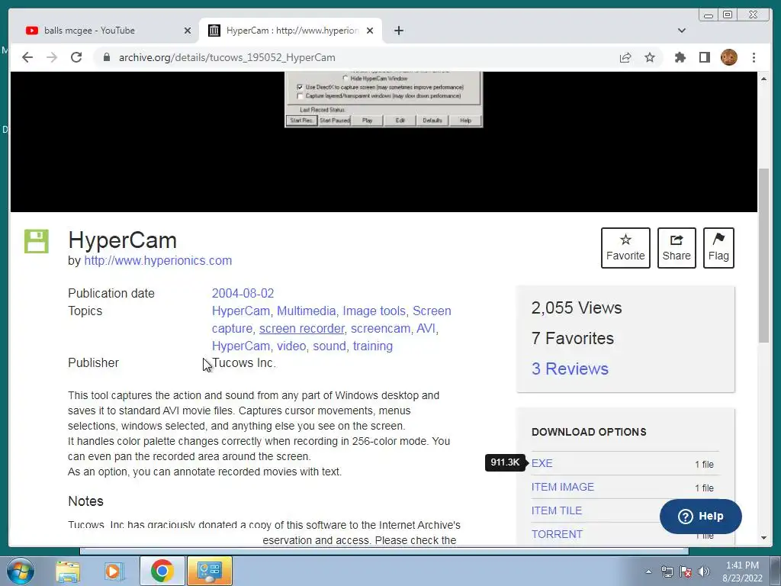
Task: Open the Help chat button
Action: pyautogui.click(x=700, y=517)
